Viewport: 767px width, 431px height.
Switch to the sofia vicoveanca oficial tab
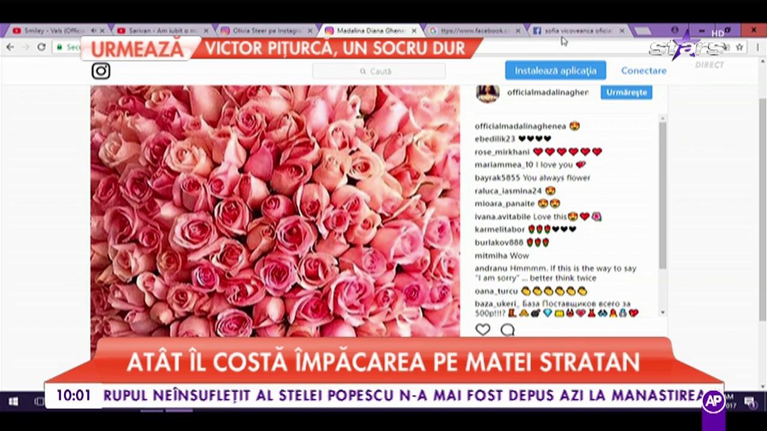pyautogui.click(x=577, y=30)
